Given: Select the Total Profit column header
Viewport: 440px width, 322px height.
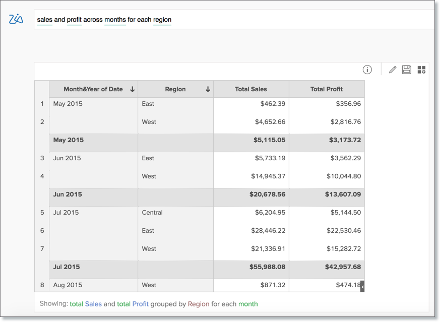Looking at the screenshot, I should [326, 89].
